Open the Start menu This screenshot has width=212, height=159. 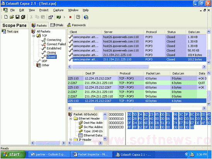13,154
